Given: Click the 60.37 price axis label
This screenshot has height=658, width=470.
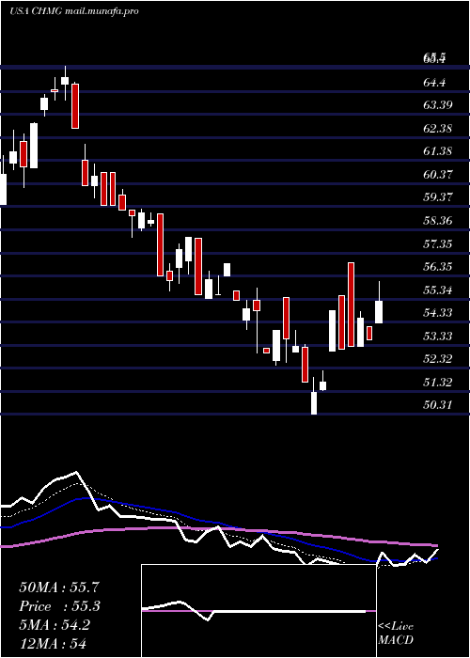Looking at the screenshot, I should (437, 174).
